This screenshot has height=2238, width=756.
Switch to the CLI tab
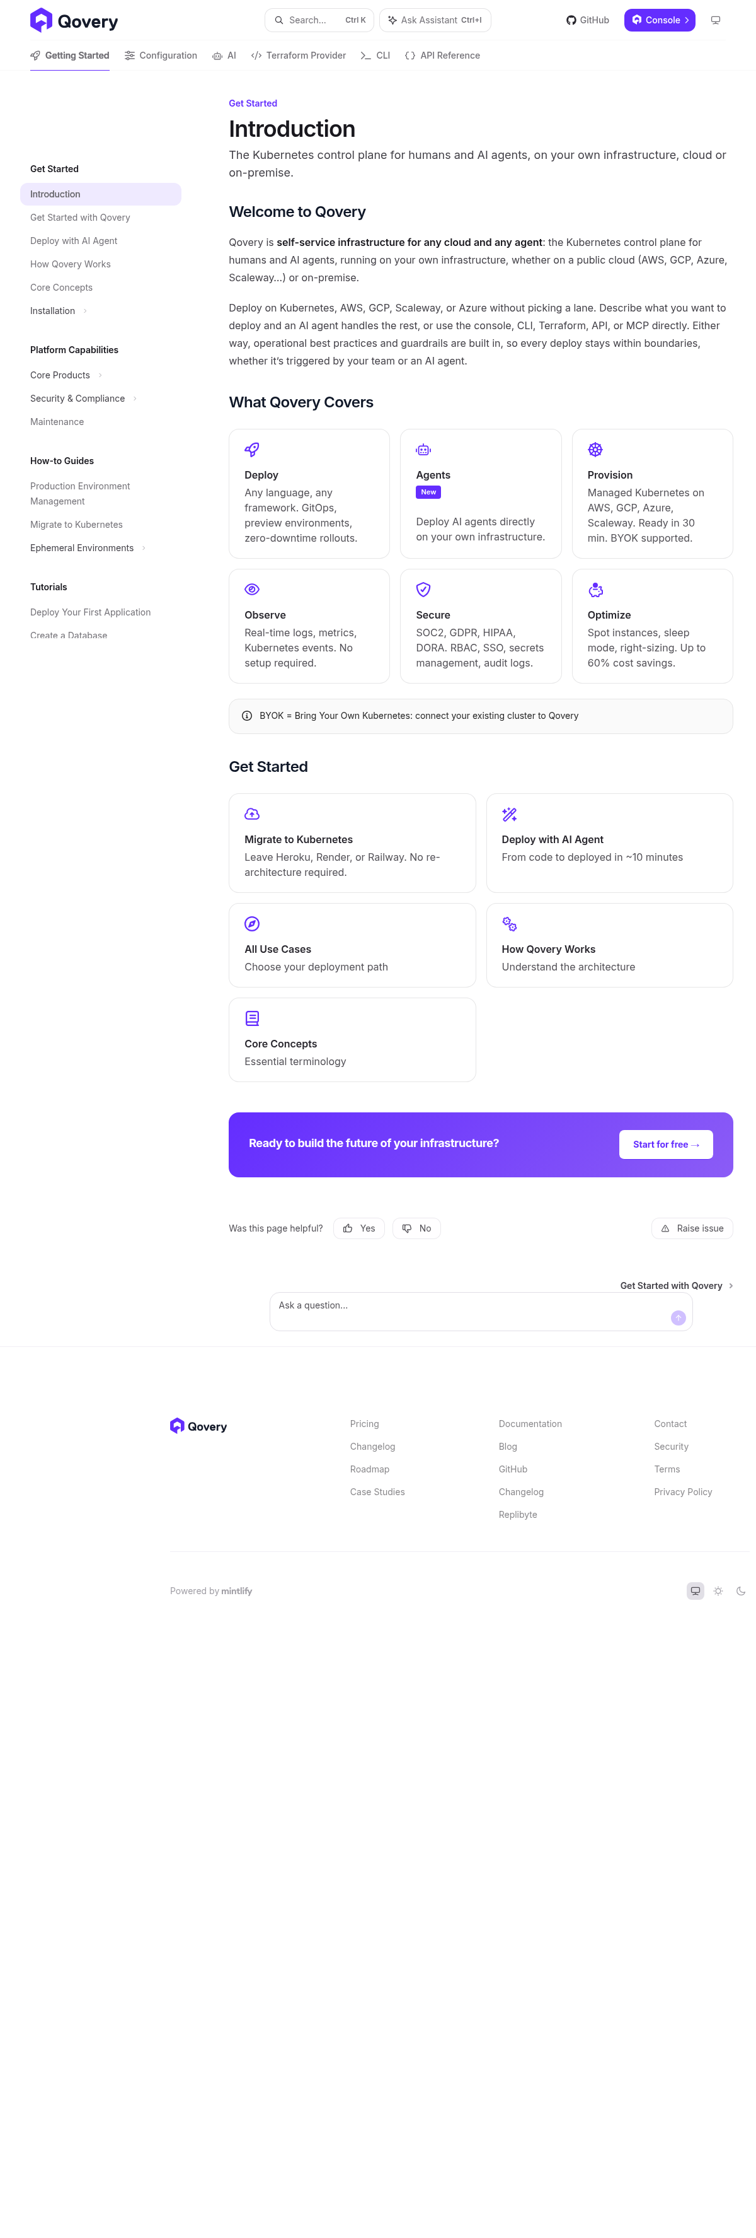click(375, 55)
